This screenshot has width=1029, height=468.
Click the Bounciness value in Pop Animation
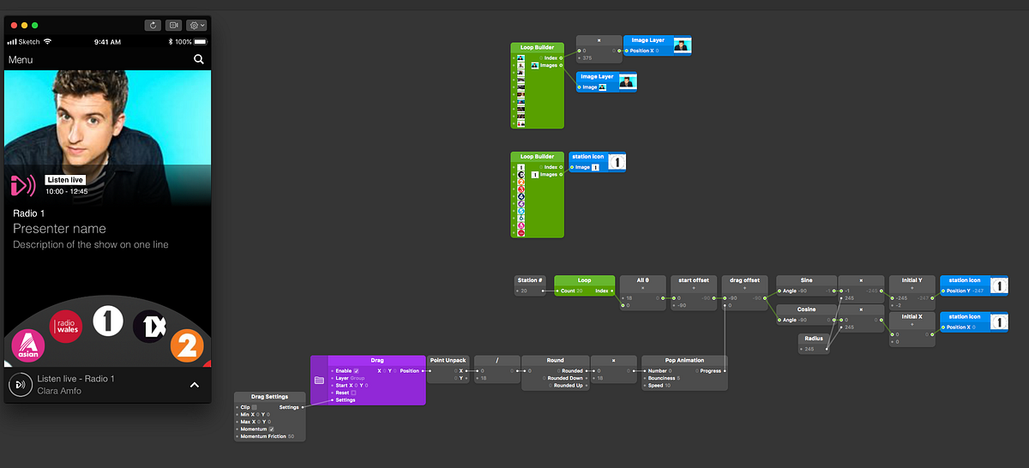[x=678, y=378]
